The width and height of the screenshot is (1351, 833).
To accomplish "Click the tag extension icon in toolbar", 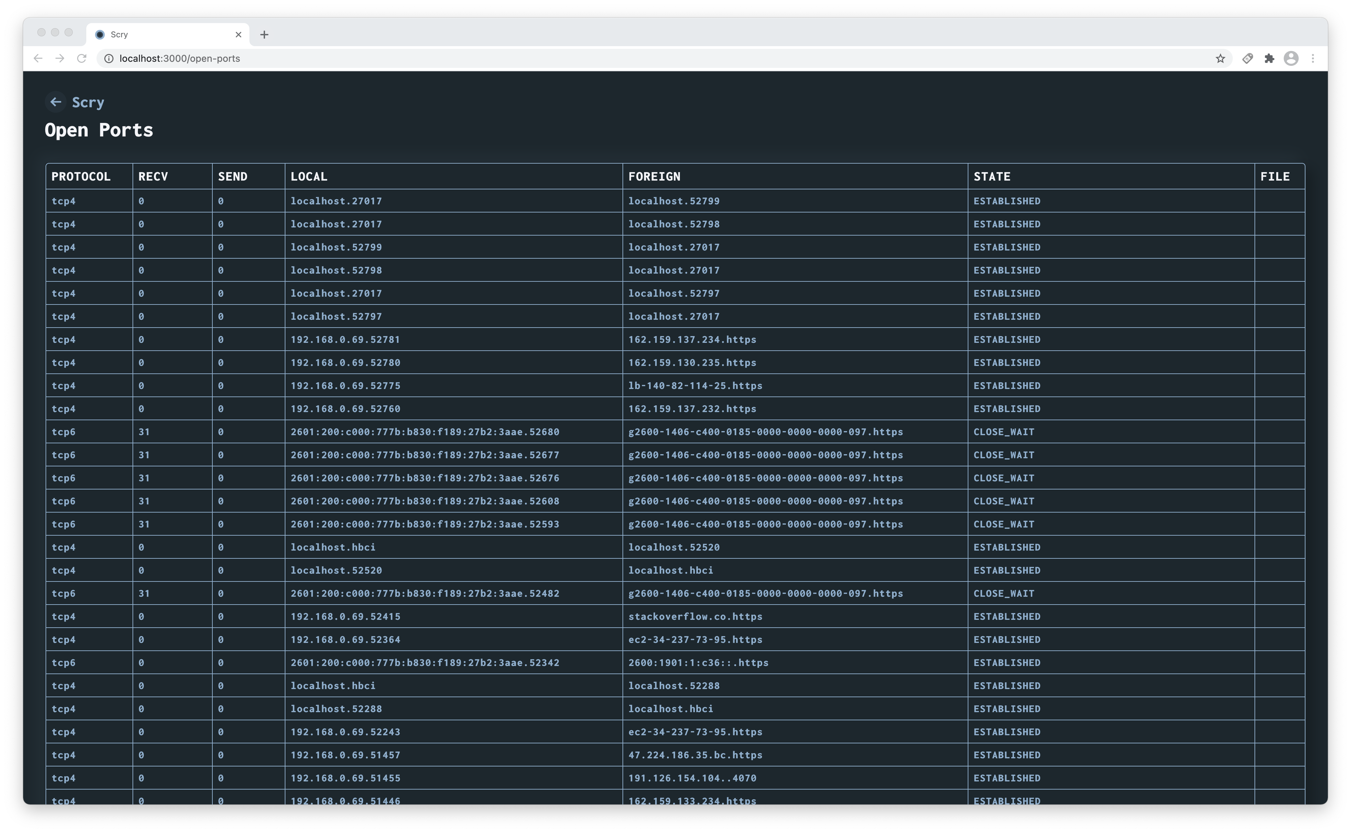I will pyautogui.click(x=1247, y=58).
